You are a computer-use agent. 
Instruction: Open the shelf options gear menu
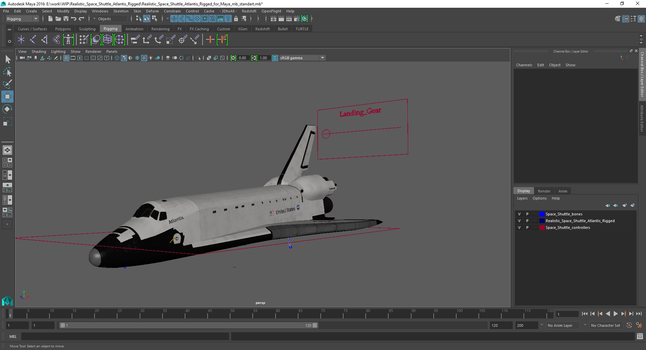[x=9, y=41]
